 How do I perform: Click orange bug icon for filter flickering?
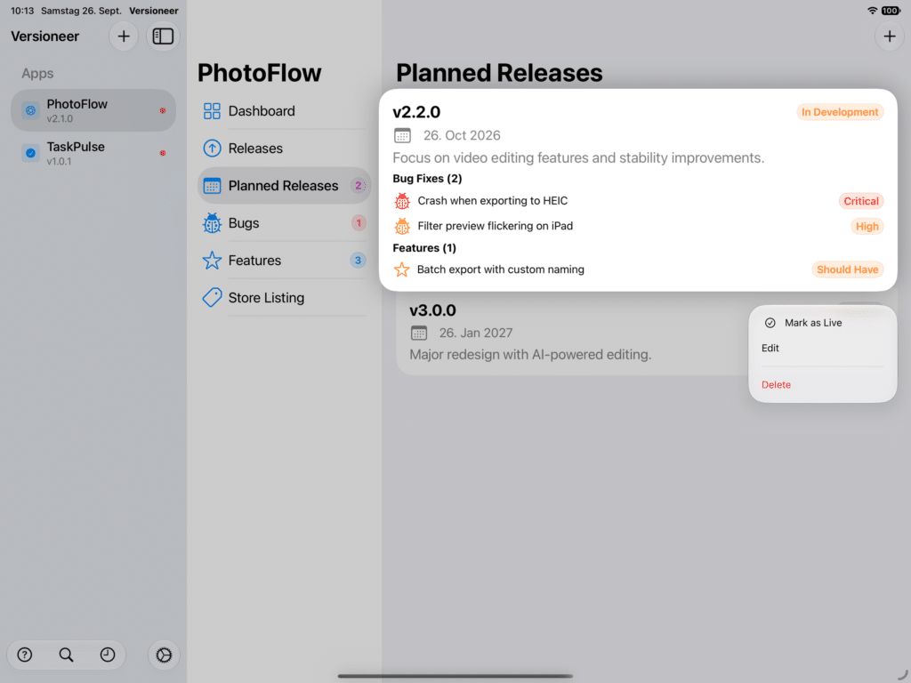point(402,226)
